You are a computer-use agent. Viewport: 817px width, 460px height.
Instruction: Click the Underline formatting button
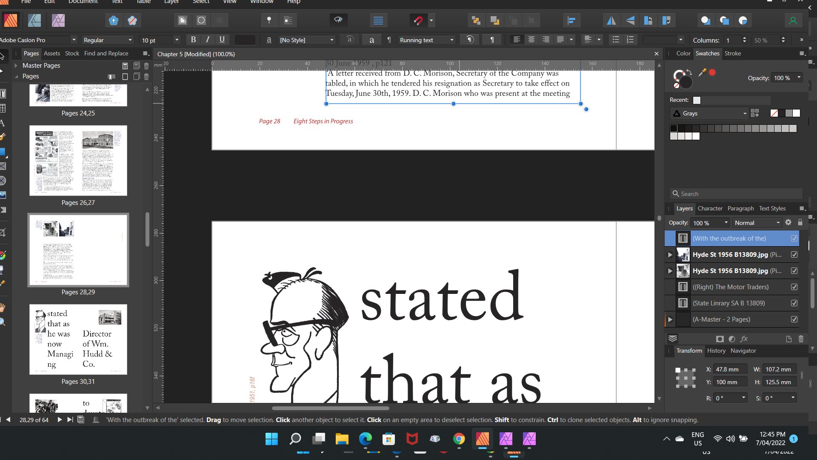(x=222, y=40)
